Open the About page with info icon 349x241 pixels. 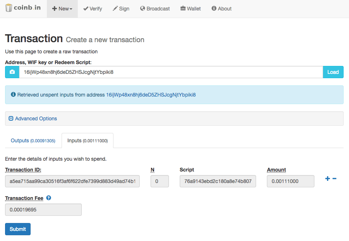pos(222,9)
